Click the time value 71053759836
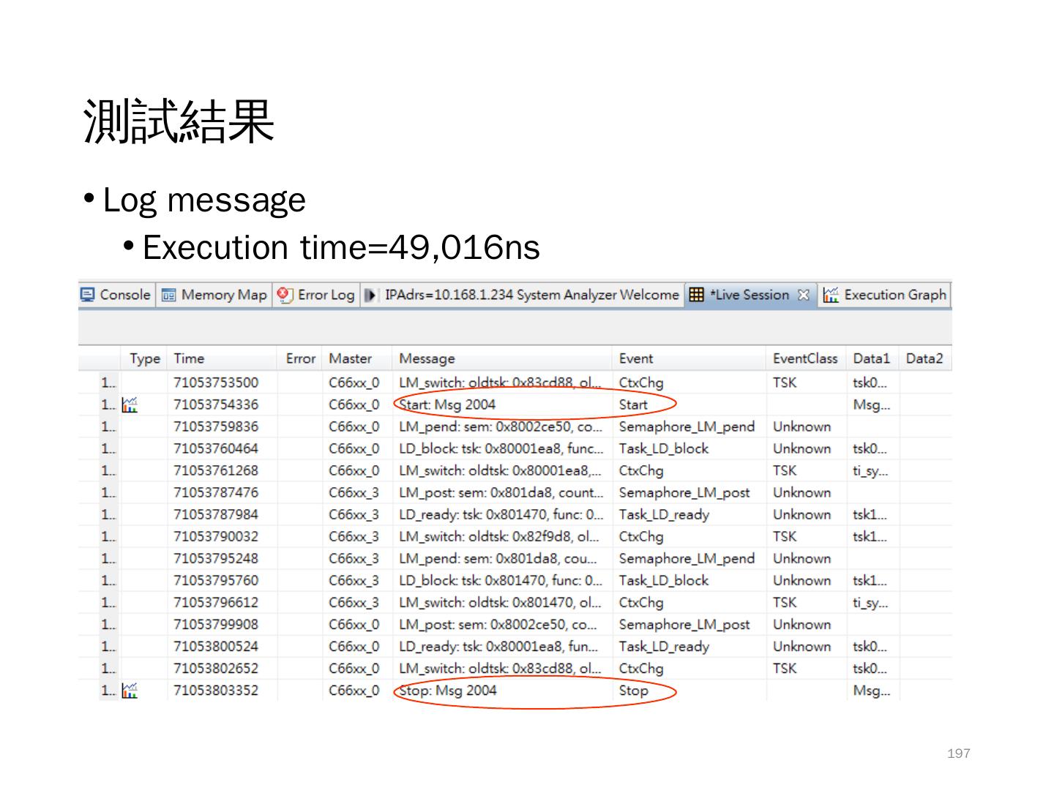The height and width of the screenshot is (790, 1054). [x=216, y=426]
